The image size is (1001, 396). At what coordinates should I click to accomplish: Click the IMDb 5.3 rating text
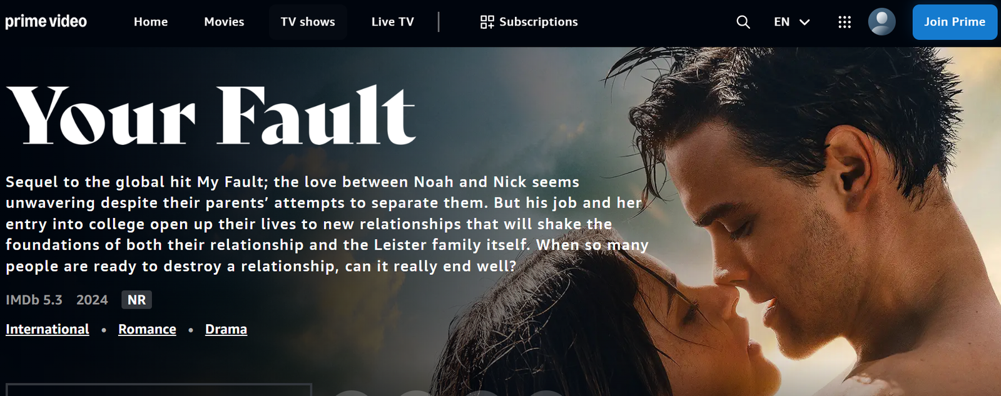click(x=34, y=300)
